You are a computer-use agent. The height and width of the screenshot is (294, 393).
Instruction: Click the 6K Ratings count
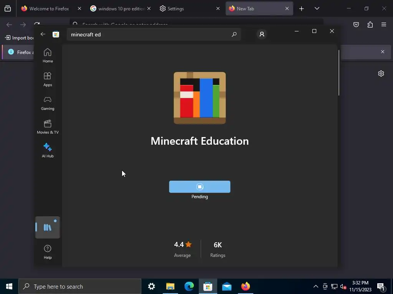coord(218,249)
